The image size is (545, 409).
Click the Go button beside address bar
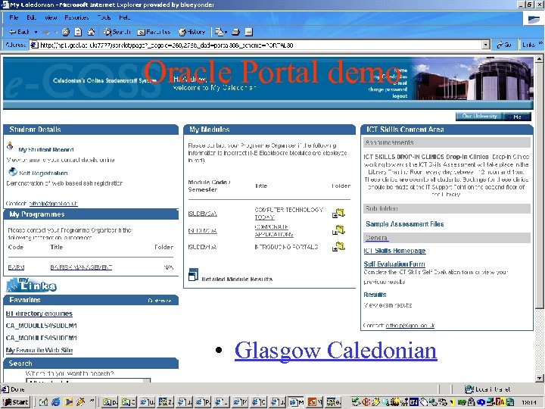pos(503,45)
